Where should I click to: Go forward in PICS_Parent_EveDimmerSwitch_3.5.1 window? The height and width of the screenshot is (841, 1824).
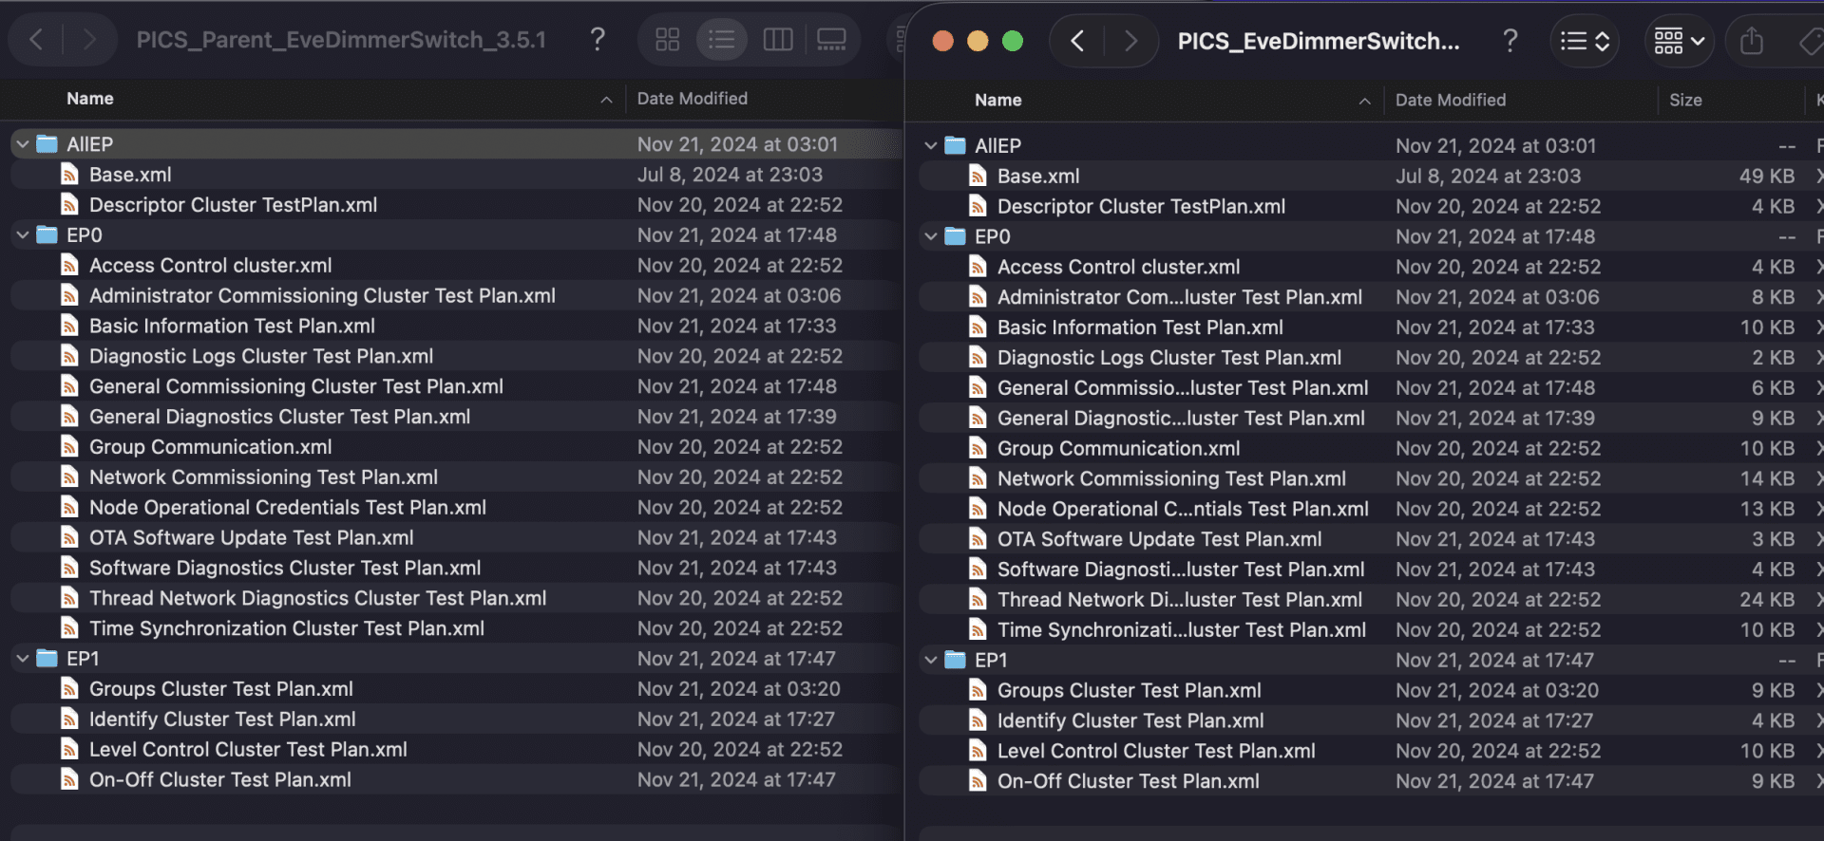tap(89, 39)
